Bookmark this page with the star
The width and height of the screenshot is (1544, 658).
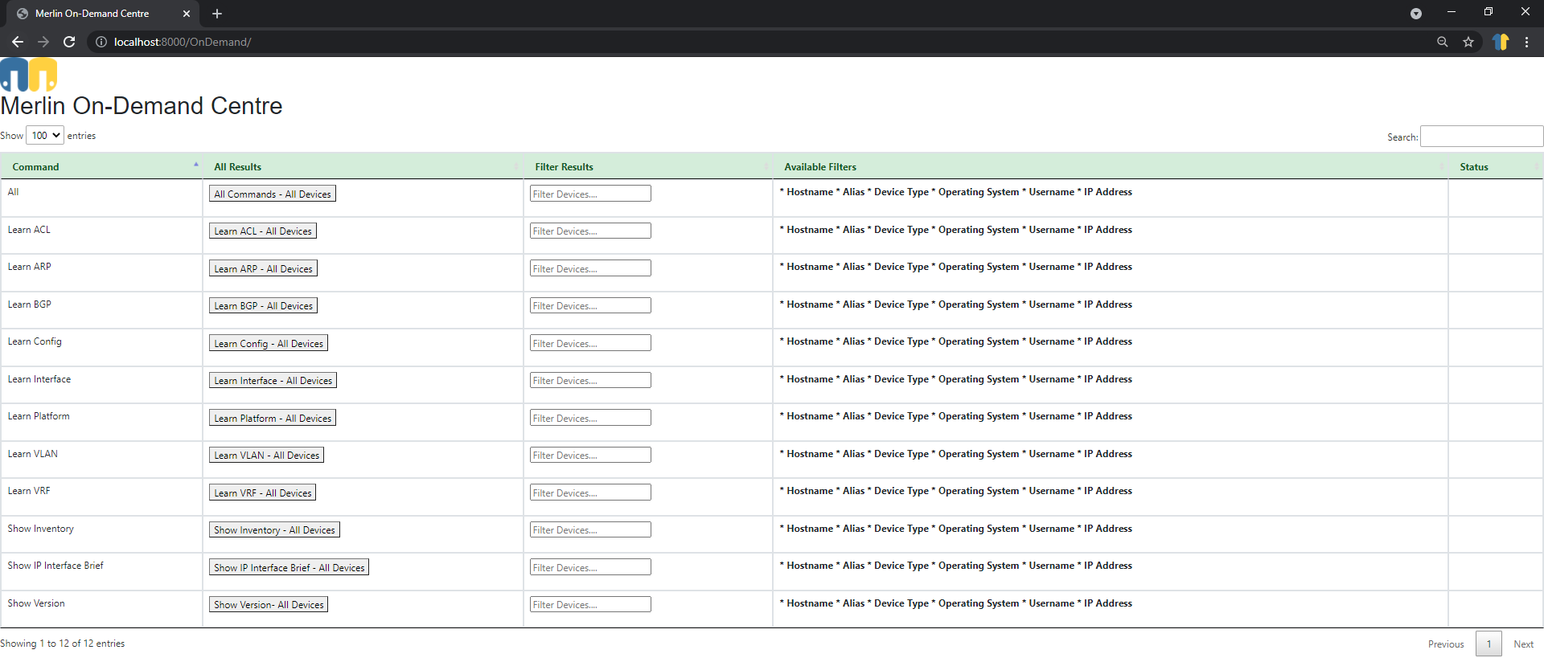(1468, 42)
